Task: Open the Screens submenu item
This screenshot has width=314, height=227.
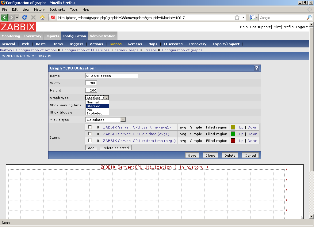Action: 135,44
